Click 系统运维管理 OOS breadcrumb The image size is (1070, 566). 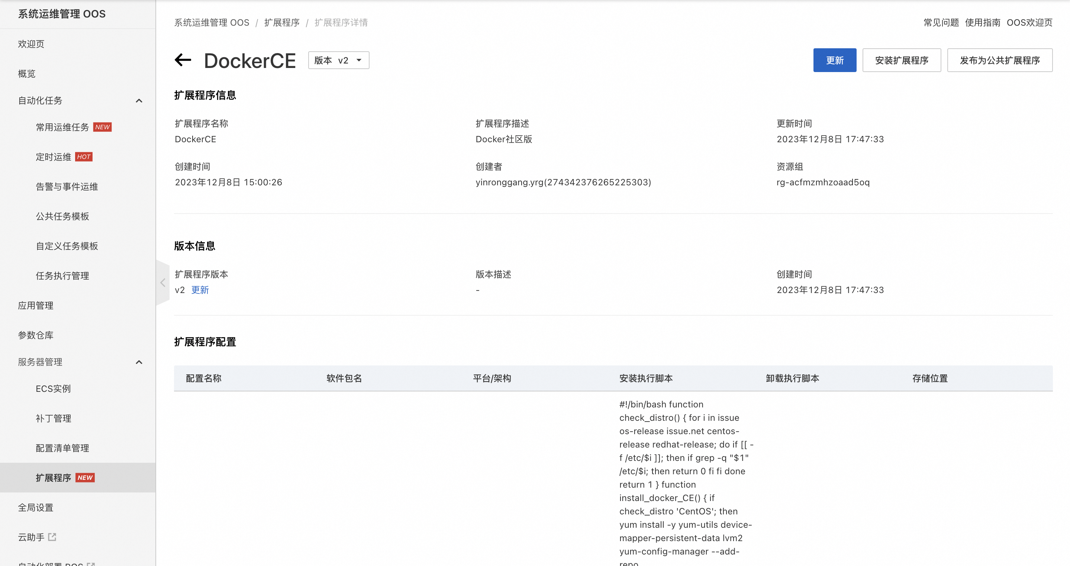(212, 22)
